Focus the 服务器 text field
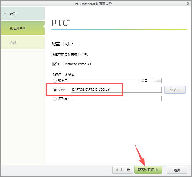Image resolution: width=192 pixels, height=177 pixels. [105, 81]
